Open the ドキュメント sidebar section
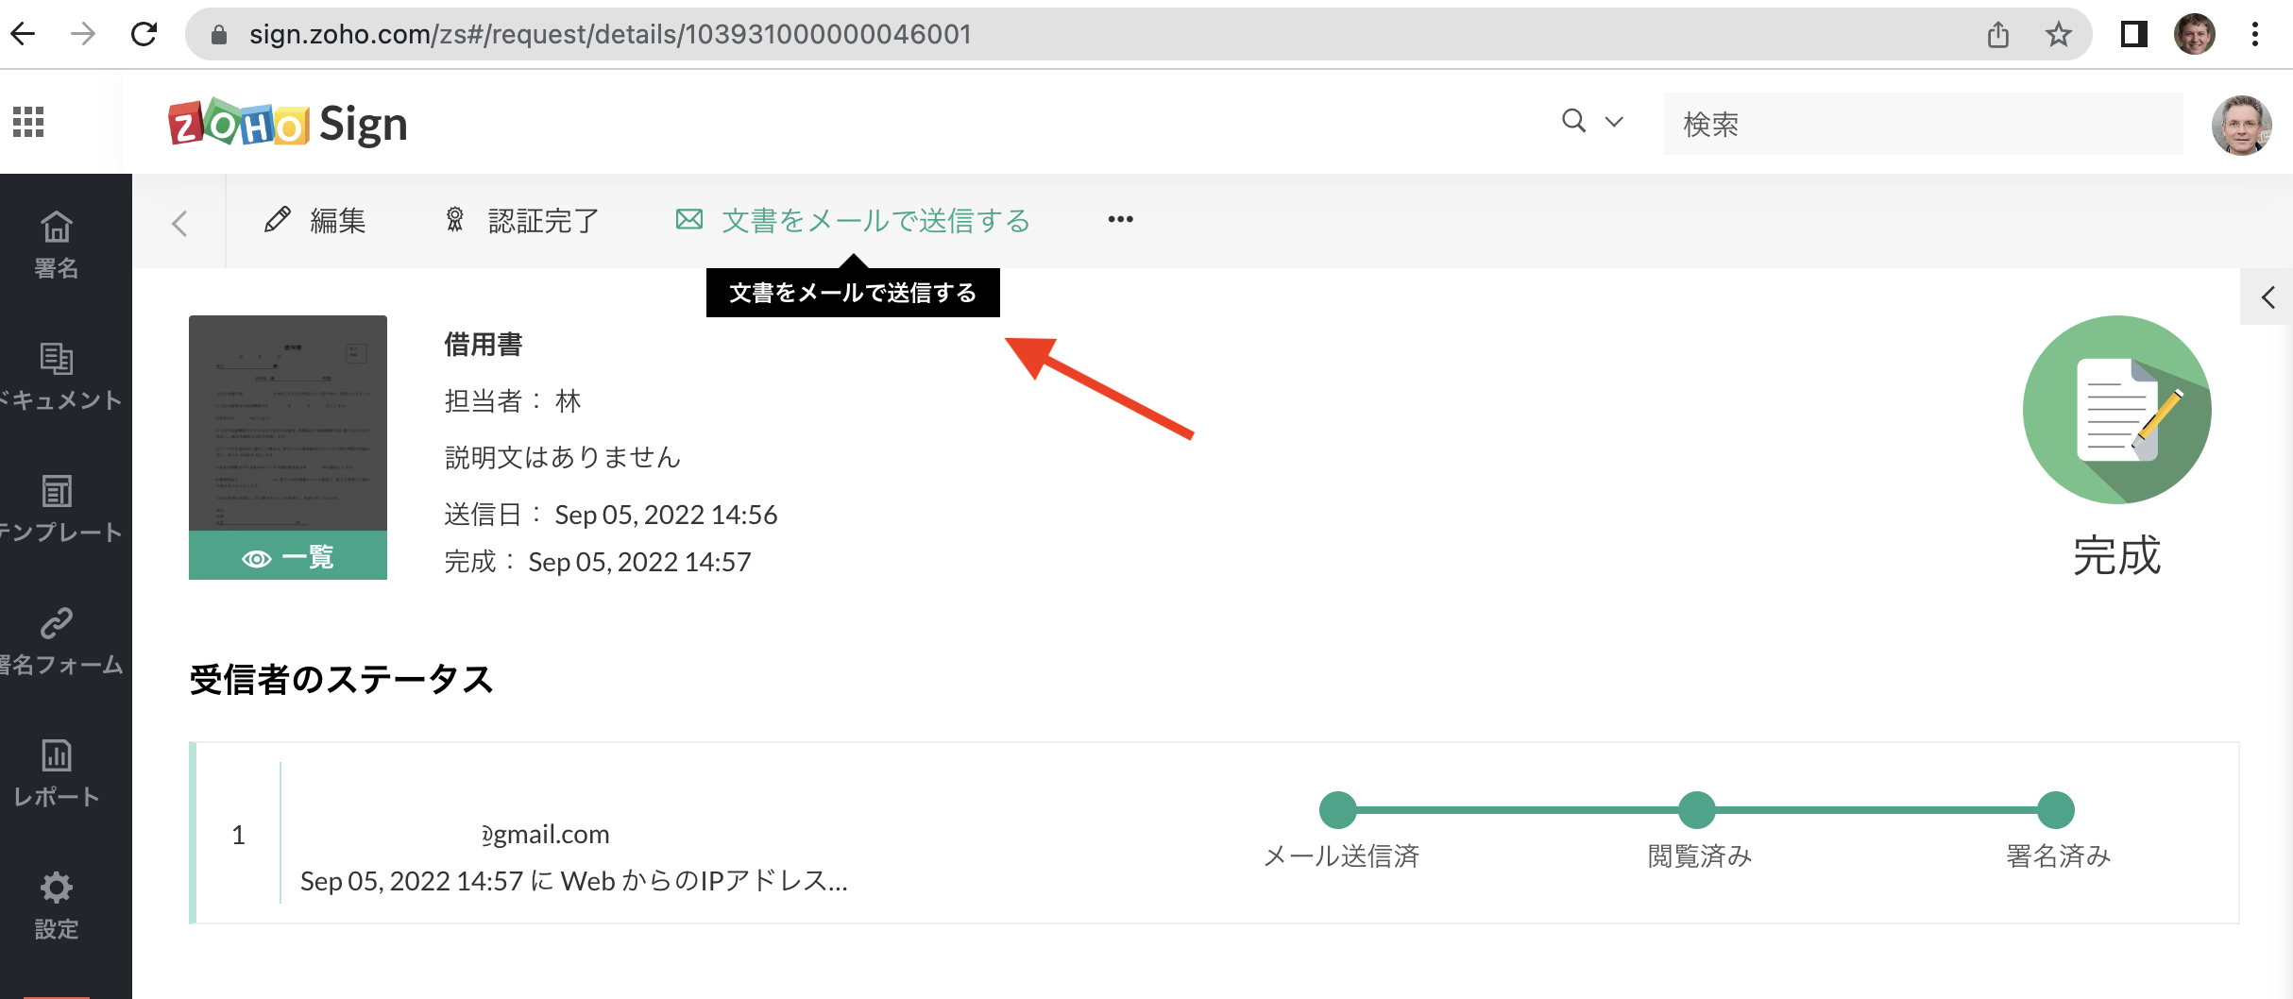2293x999 pixels. (57, 376)
